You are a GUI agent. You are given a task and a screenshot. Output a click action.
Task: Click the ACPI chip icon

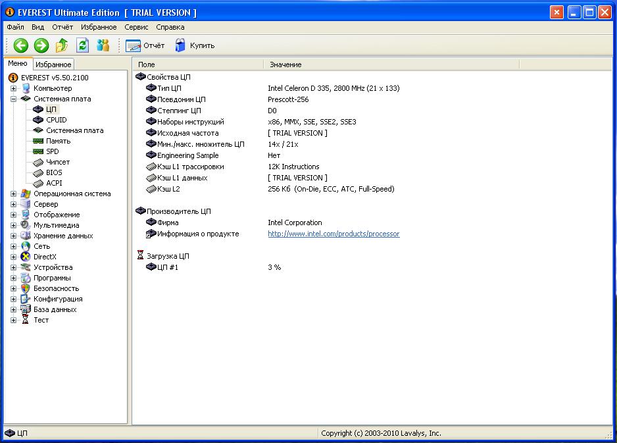click(x=38, y=183)
